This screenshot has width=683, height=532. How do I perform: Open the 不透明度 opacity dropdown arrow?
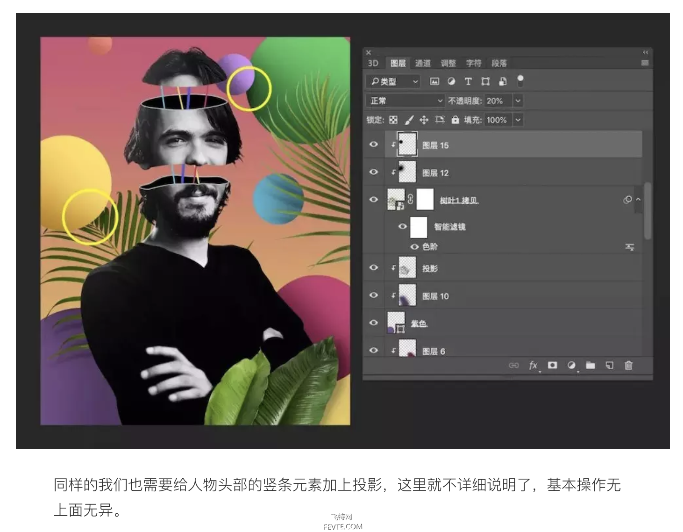pos(518,101)
